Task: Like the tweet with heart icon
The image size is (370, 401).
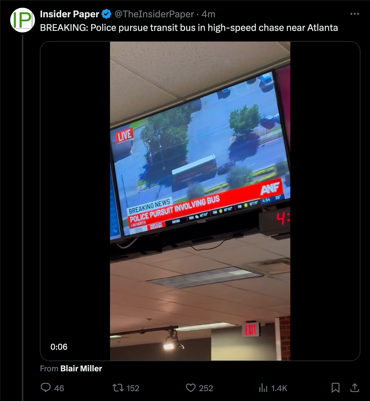Action: coord(191,388)
